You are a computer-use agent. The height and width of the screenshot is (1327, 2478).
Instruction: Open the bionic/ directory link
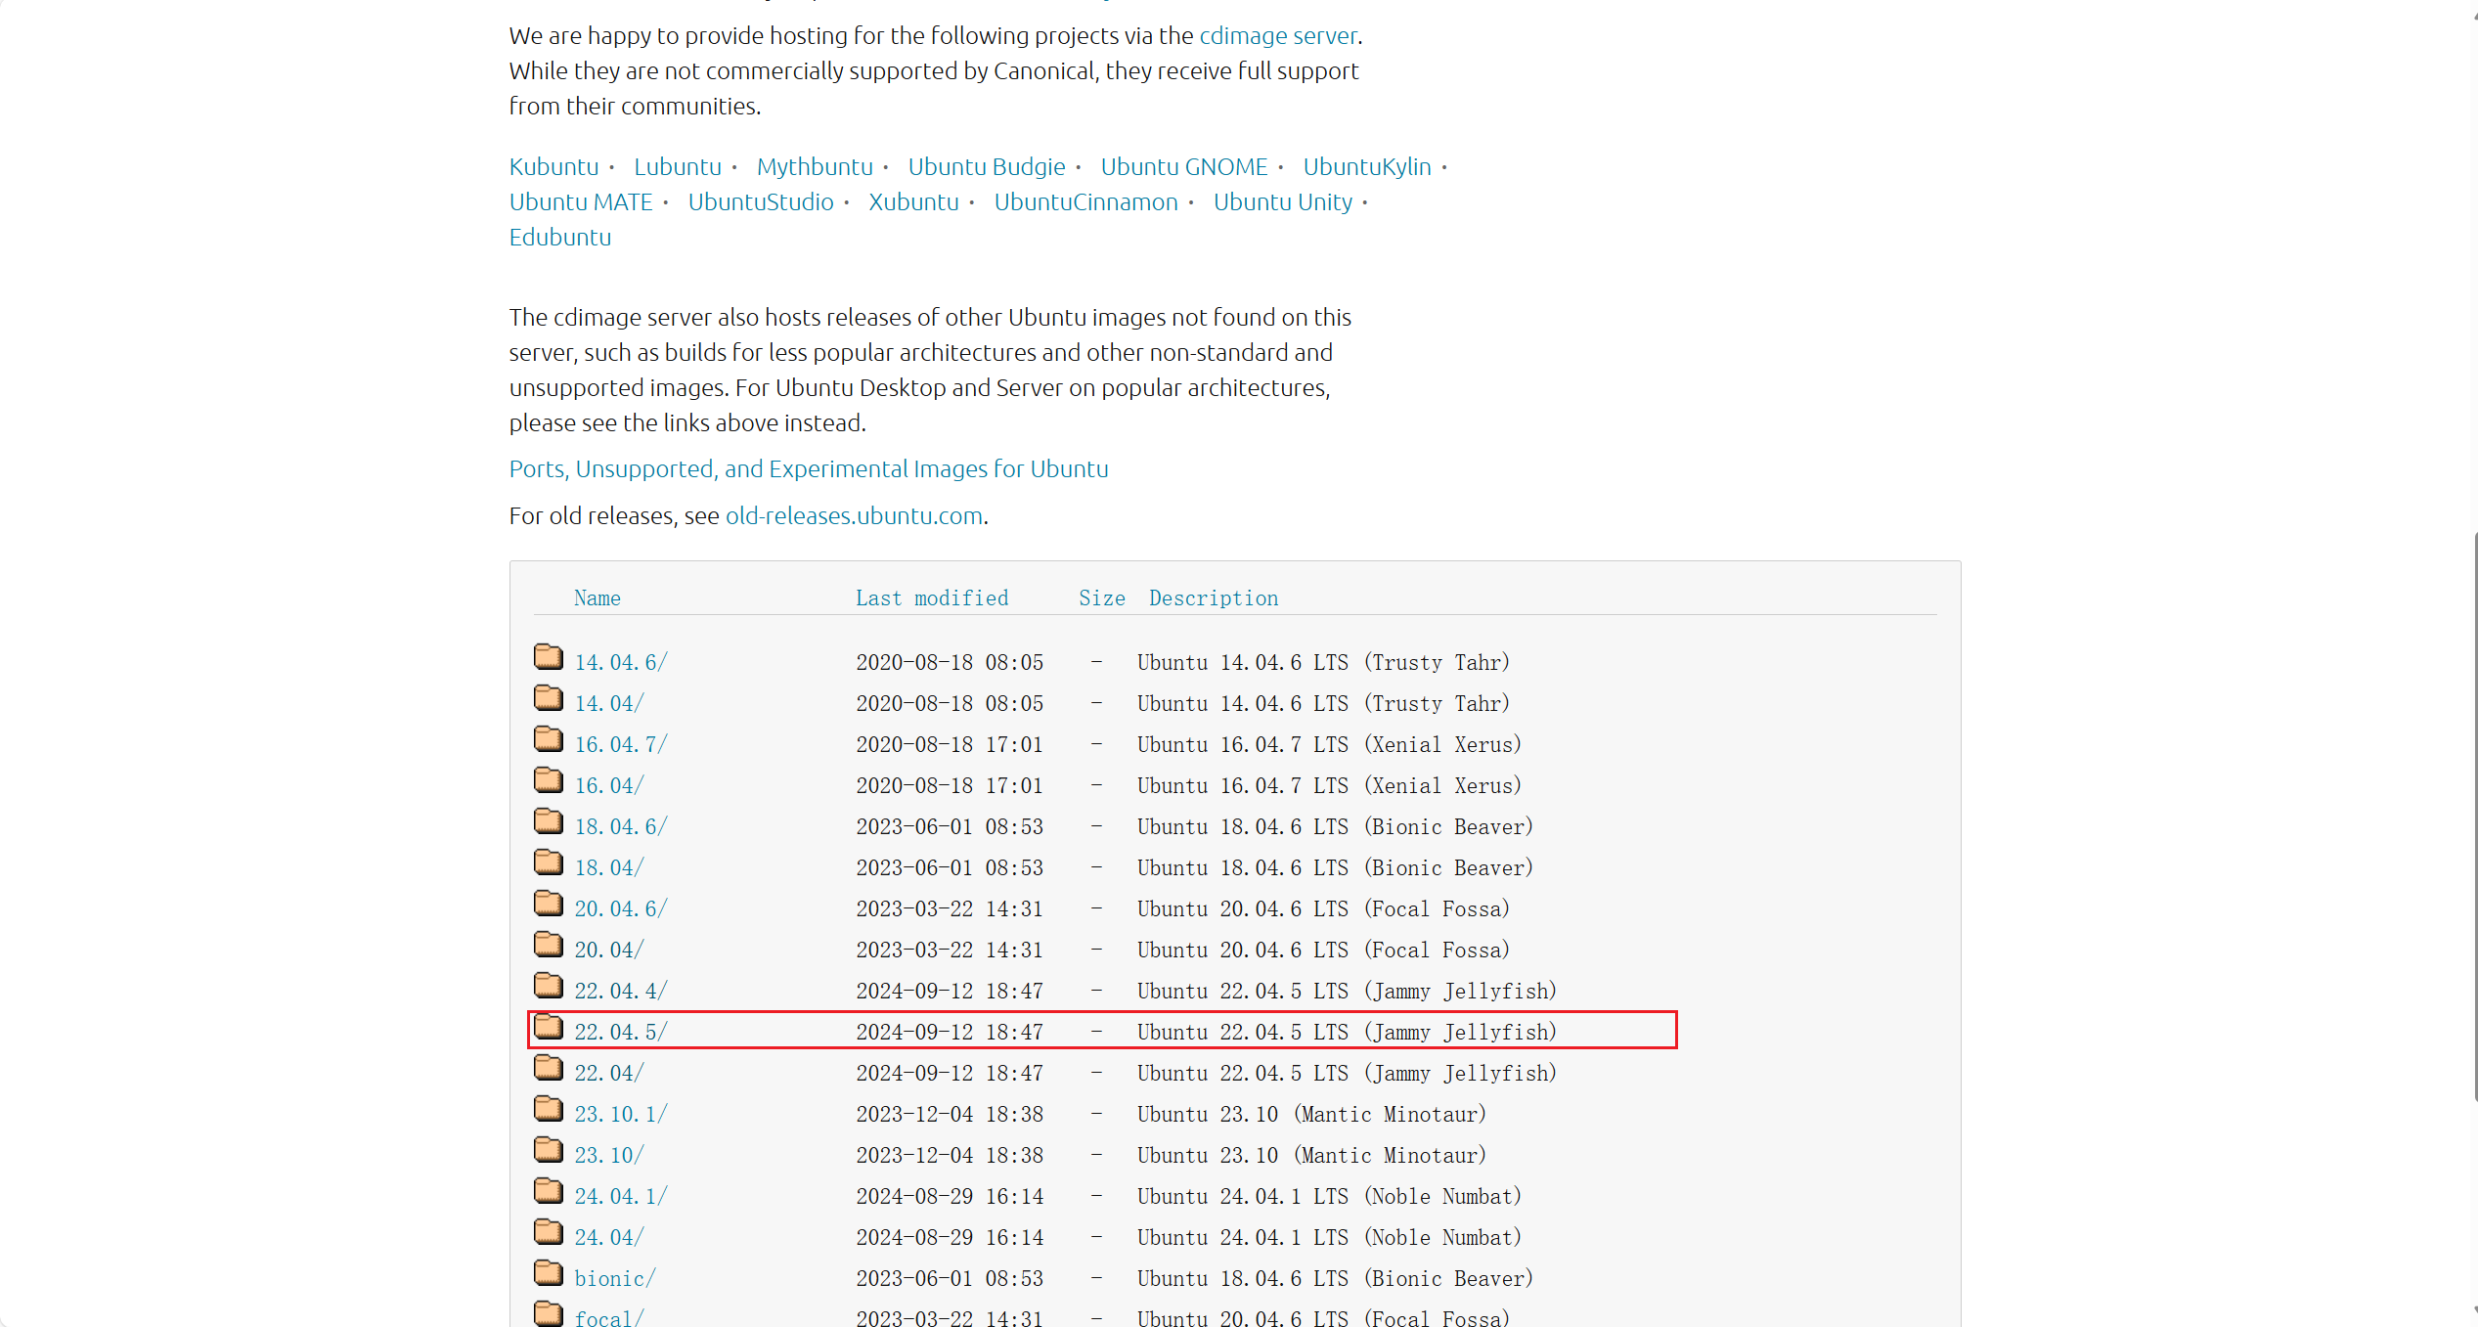click(x=614, y=1279)
